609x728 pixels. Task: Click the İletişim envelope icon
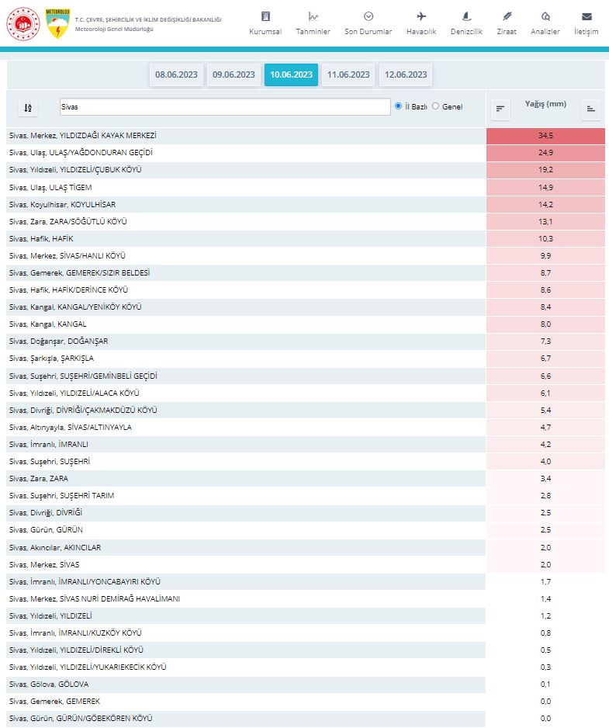coord(587,16)
